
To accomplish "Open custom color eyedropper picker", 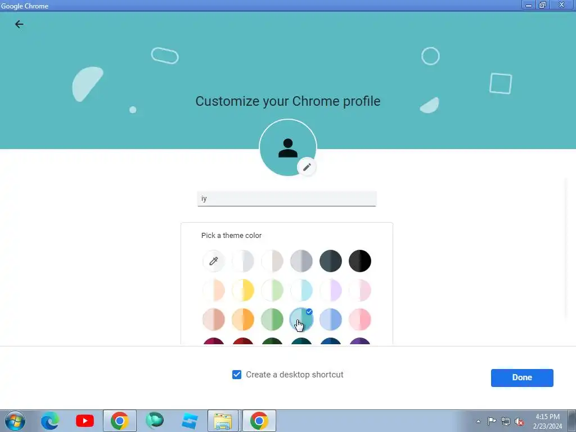I will coord(213,261).
